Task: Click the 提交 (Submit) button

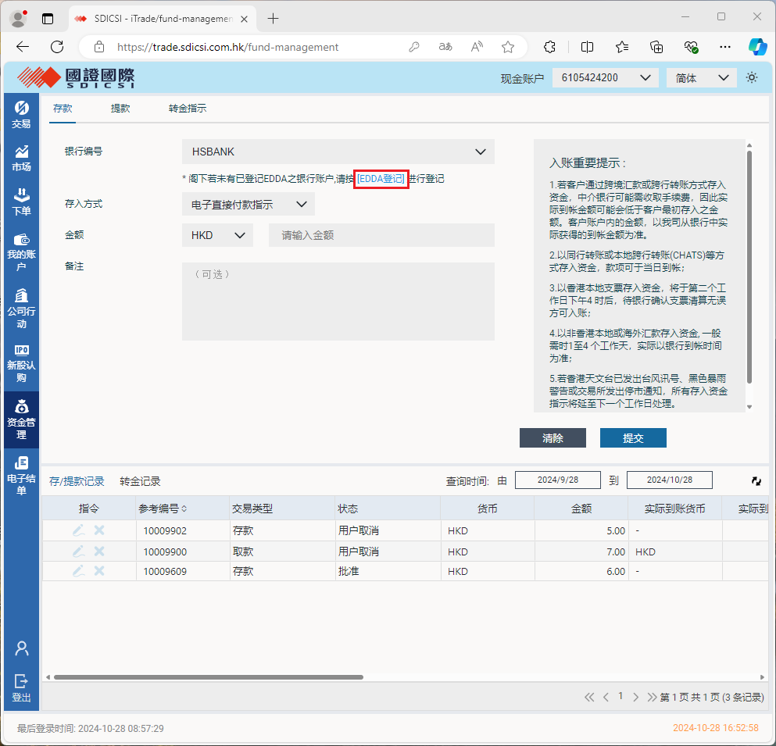Action: point(633,437)
